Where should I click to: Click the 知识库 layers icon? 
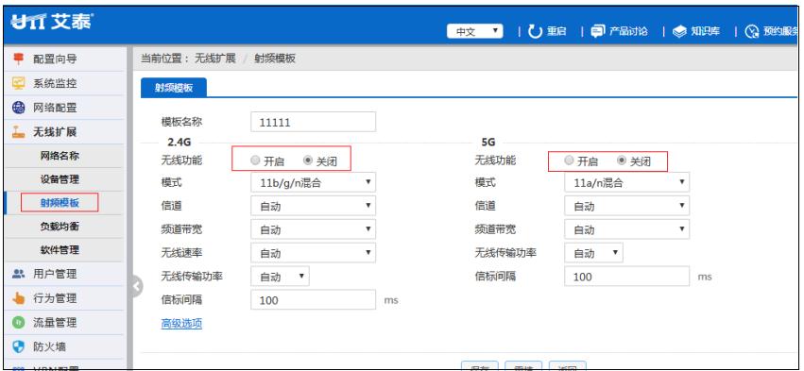679,32
